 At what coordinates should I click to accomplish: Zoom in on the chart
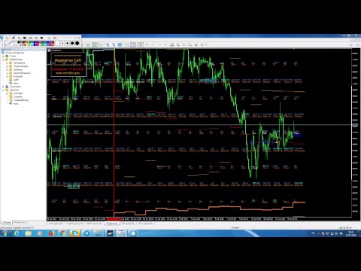coord(108,44)
